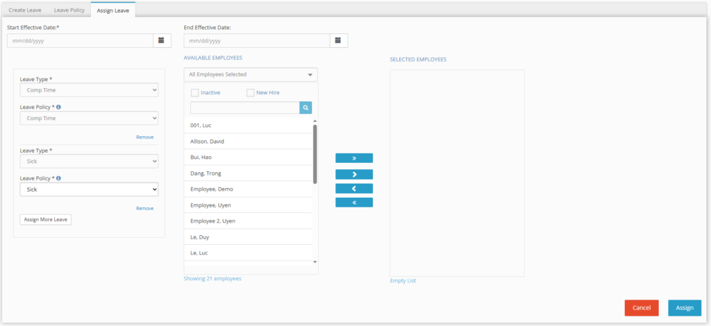Click info icon beside second Leave Policy

[x=59, y=178]
